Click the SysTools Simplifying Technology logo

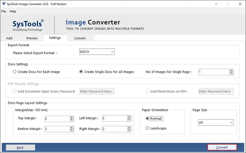[x=28, y=25]
